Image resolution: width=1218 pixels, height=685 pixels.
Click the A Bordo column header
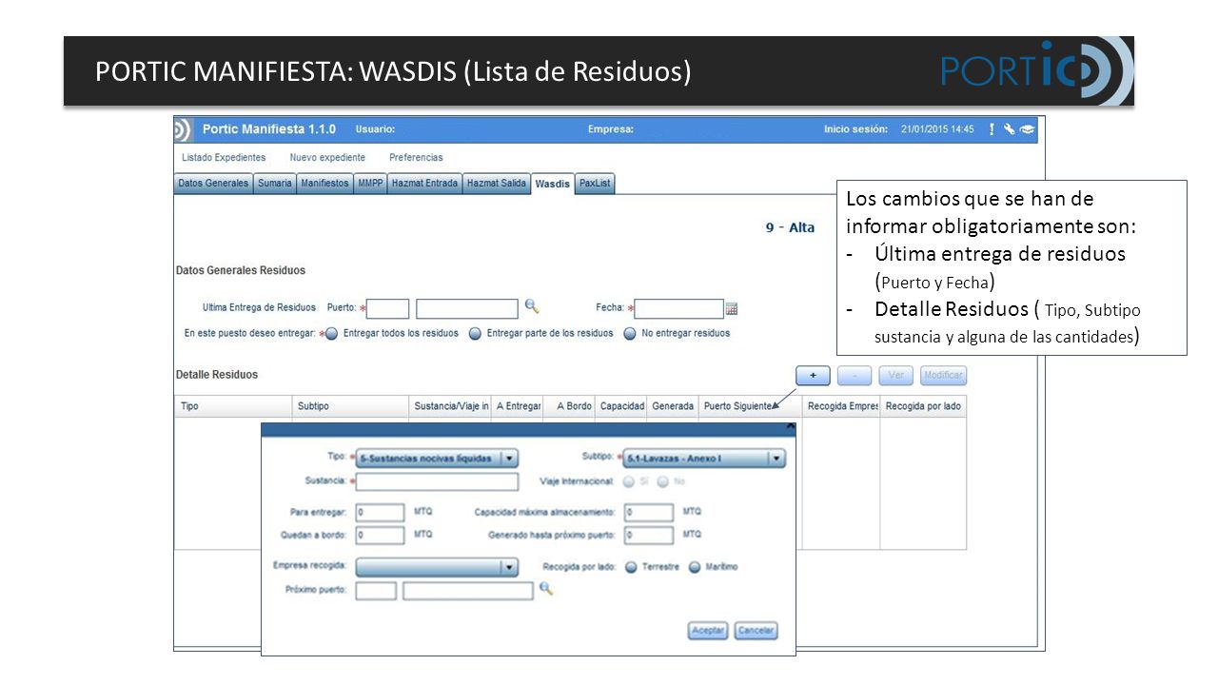(x=569, y=406)
